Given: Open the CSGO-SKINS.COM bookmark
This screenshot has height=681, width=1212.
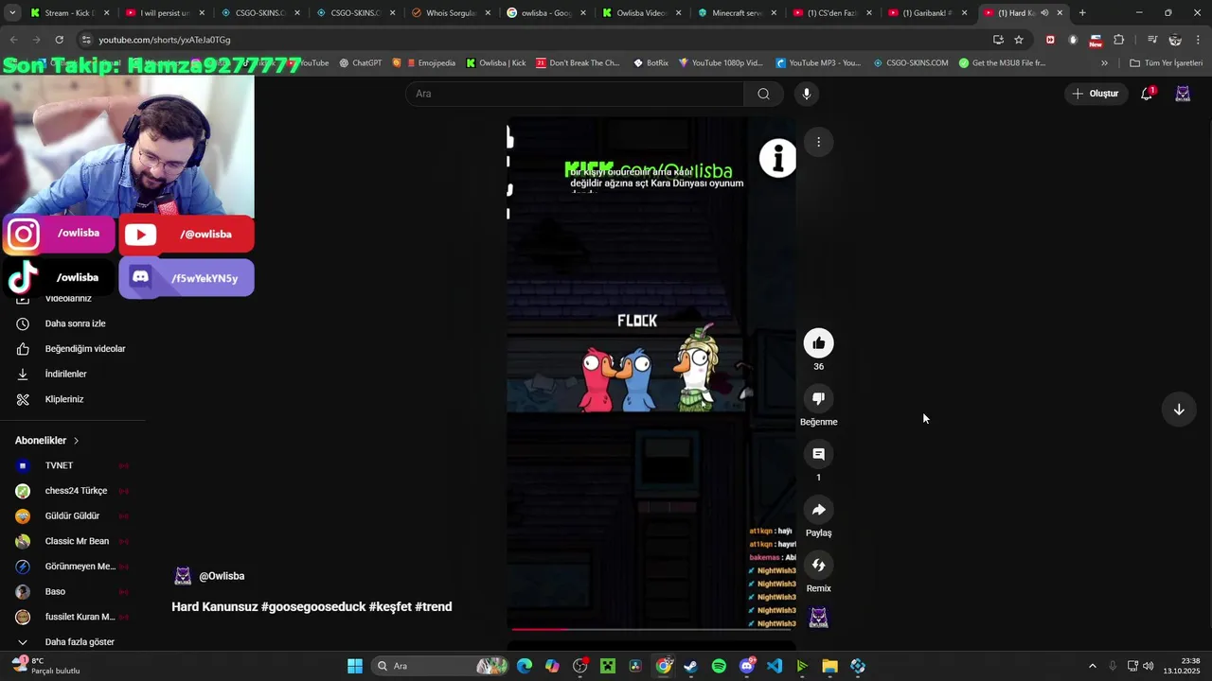Looking at the screenshot, I should pyautogui.click(x=910, y=63).
